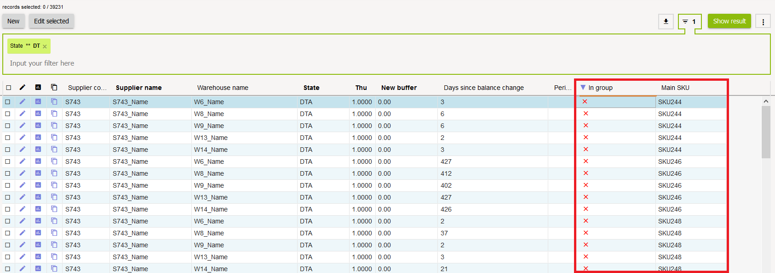Click the red X in first SKU246 row

586,162
